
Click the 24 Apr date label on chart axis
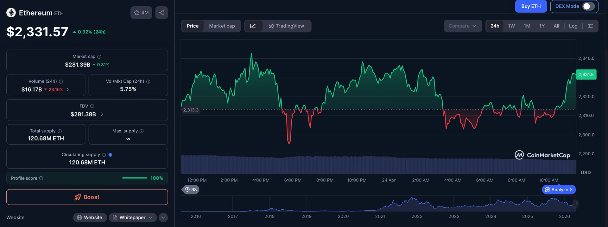pyautogui.click(x=389, y=180)
